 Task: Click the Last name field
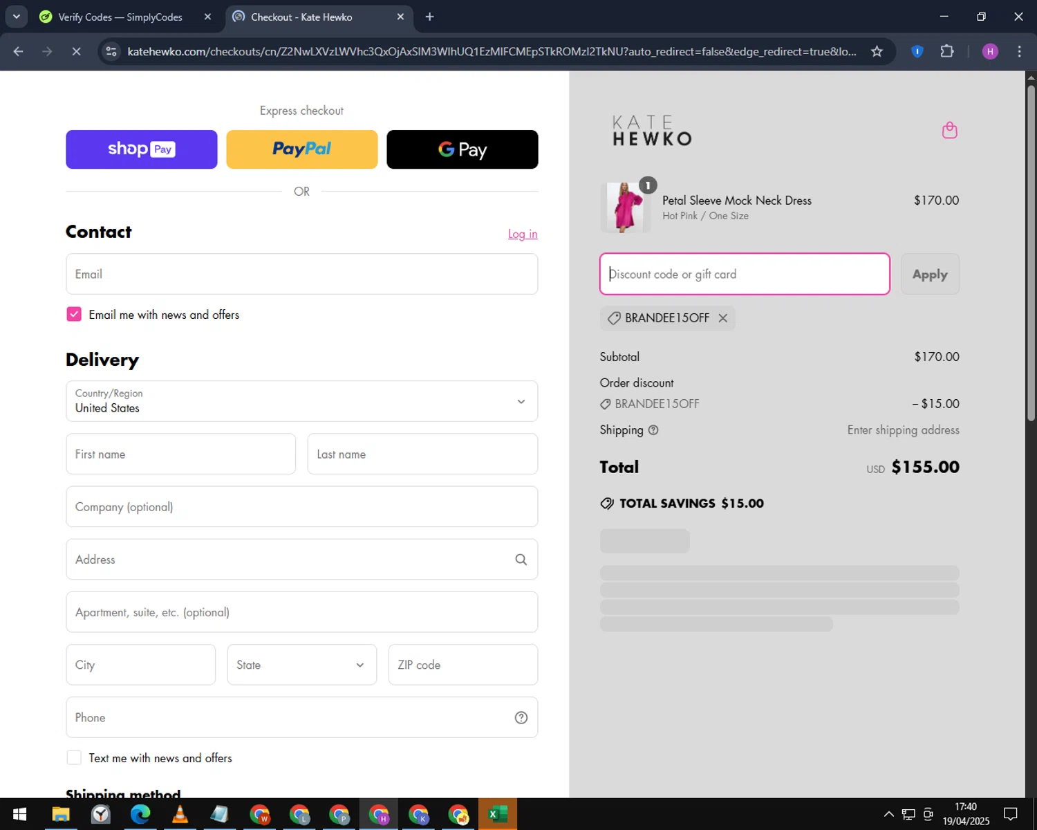[x=422, y=454]
